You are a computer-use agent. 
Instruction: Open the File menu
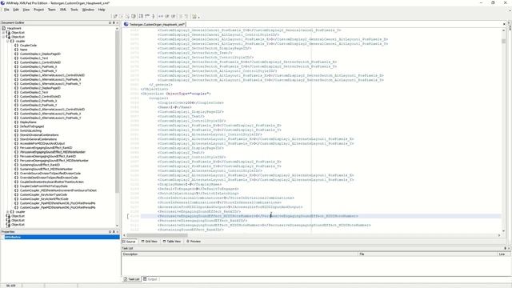point(6,10)
